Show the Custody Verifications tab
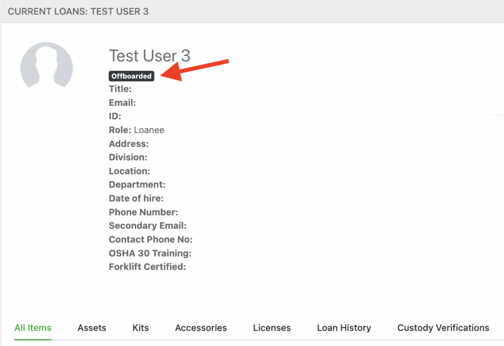Viewport: 504px width, 346px height. [x=443, y=328]
